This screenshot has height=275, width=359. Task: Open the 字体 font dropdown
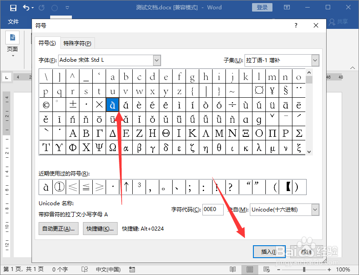157,60
